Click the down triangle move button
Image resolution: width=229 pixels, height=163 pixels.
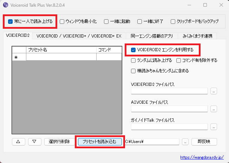coord(35,142)
